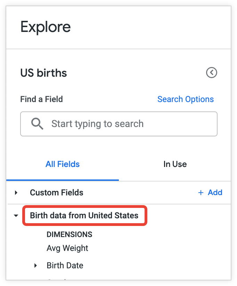Select the Custom Fields label
Screen dimensions: 237x286
[x=57, y=193]
